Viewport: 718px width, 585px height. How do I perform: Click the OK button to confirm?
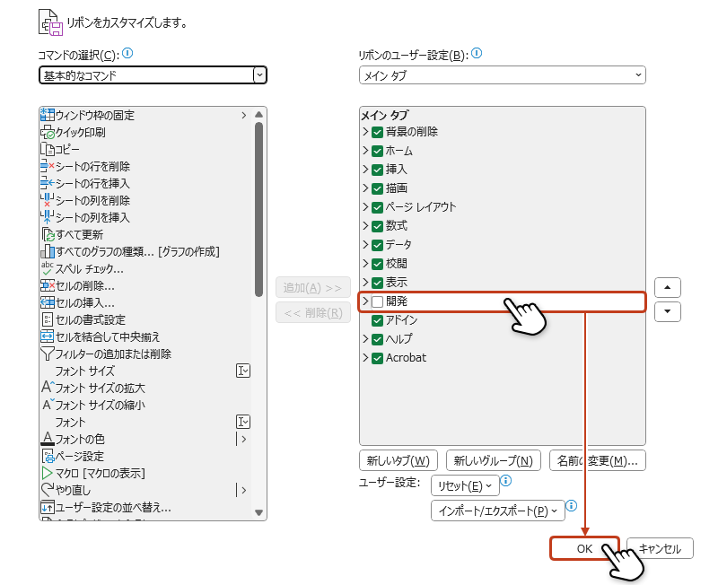pos(584,547)
